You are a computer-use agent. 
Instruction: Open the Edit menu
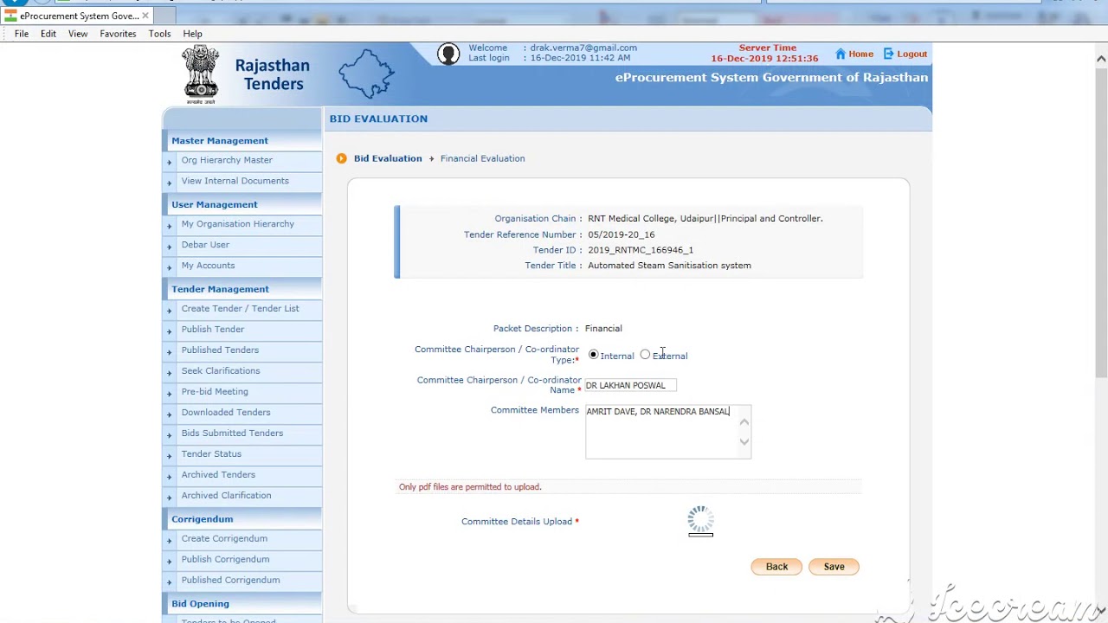(x=48, y=34)
